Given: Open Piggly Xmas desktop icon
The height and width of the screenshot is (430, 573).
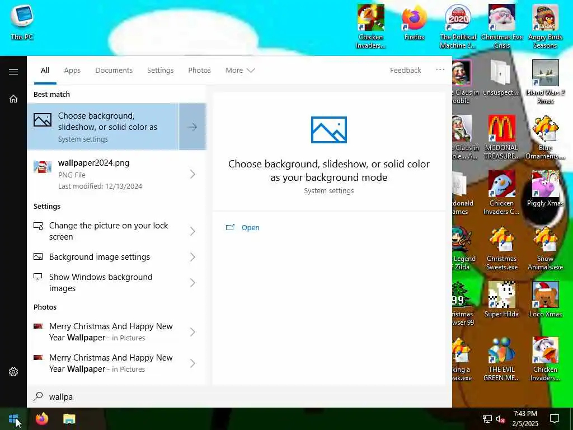Looking at the screenshot, I should (545, 189).
